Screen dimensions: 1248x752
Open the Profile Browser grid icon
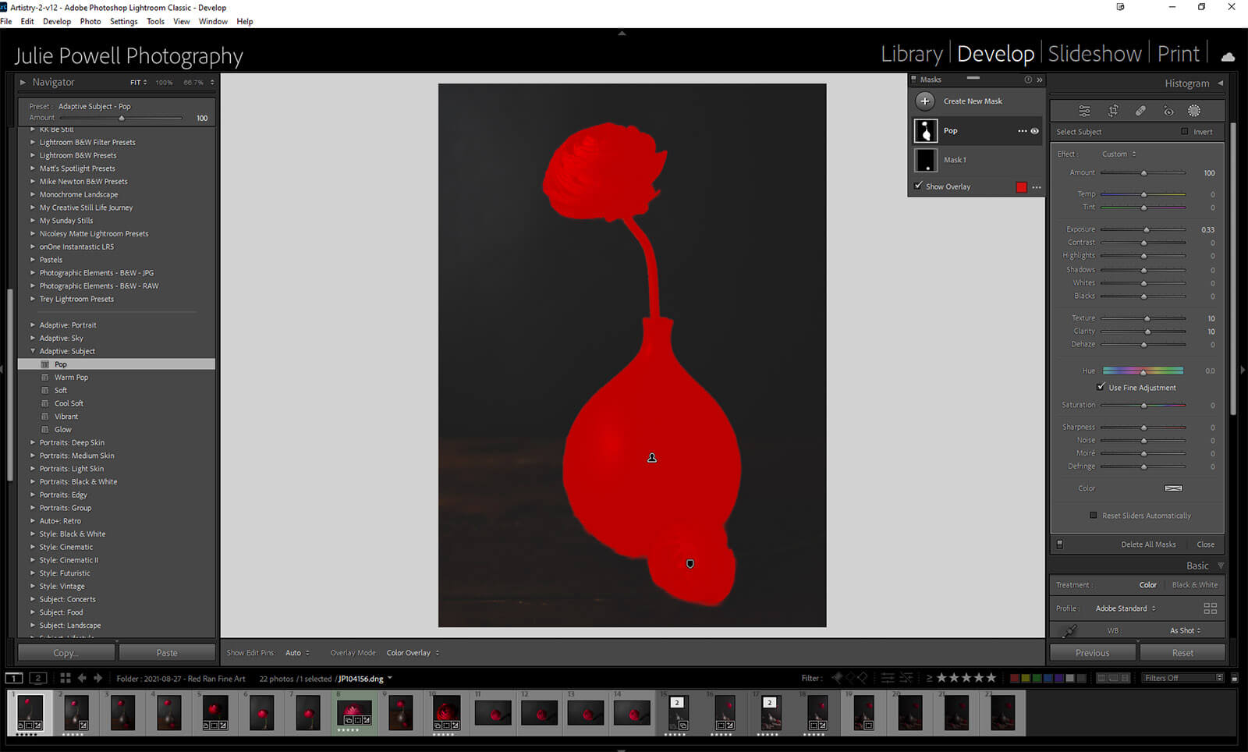point(1210,608)
